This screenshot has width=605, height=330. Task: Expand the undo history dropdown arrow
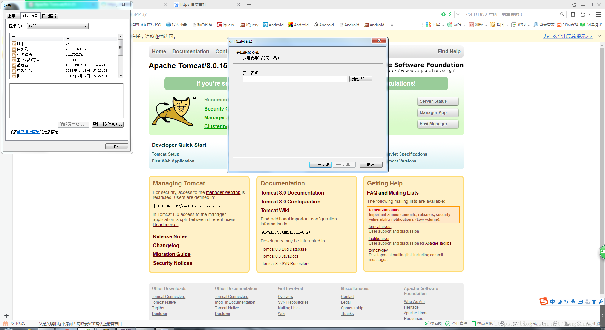tap(590, 14)
